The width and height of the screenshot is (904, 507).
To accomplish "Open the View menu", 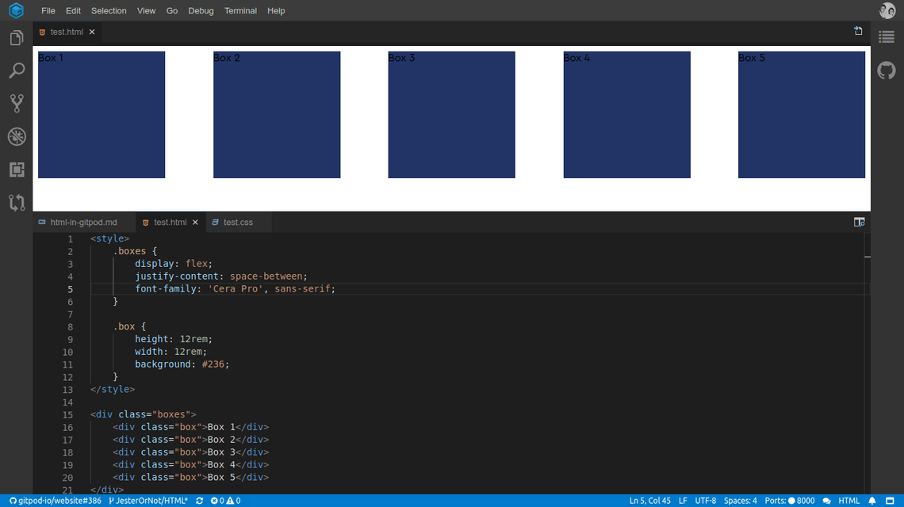I will tap(146, 10).
